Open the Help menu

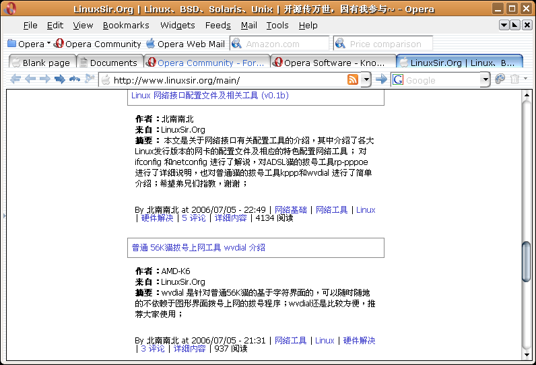tap(308, 26)
